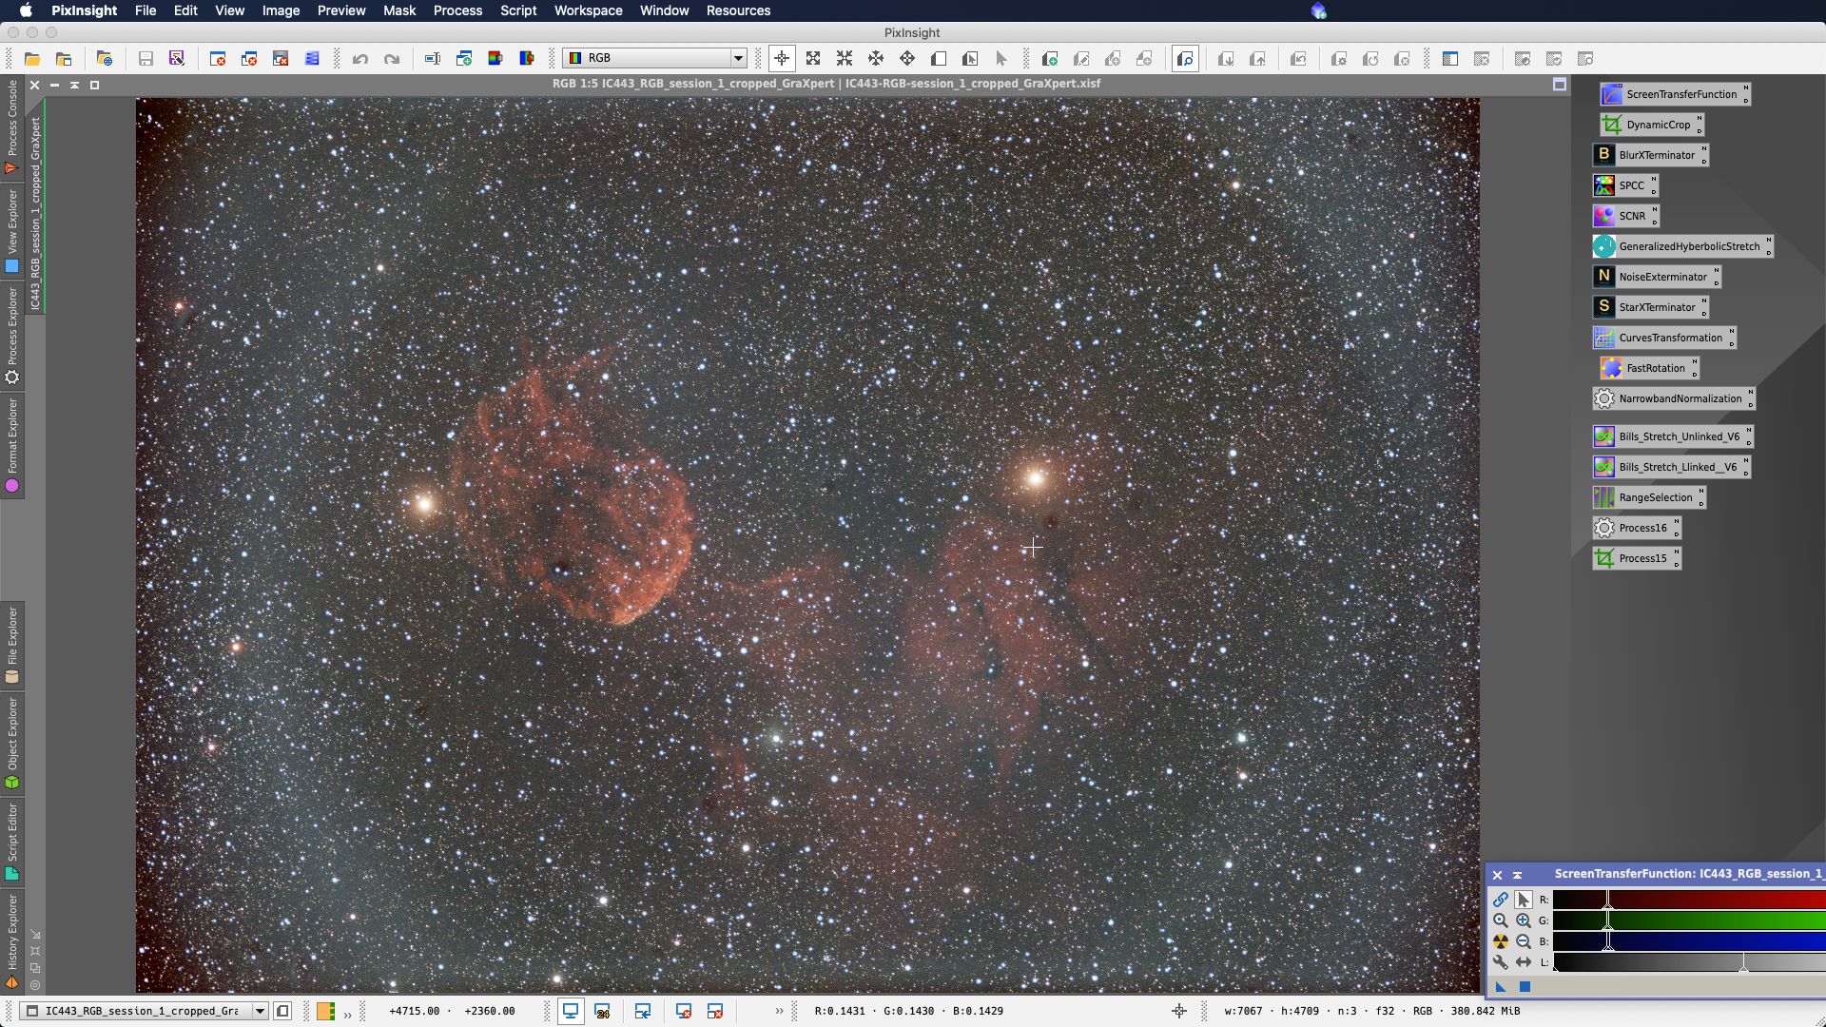Open the CurvesTransformation process icon

1663,338
